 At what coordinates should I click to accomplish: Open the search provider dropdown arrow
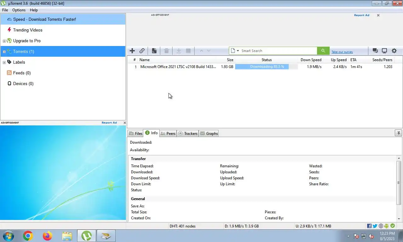(x=238, y=51)
